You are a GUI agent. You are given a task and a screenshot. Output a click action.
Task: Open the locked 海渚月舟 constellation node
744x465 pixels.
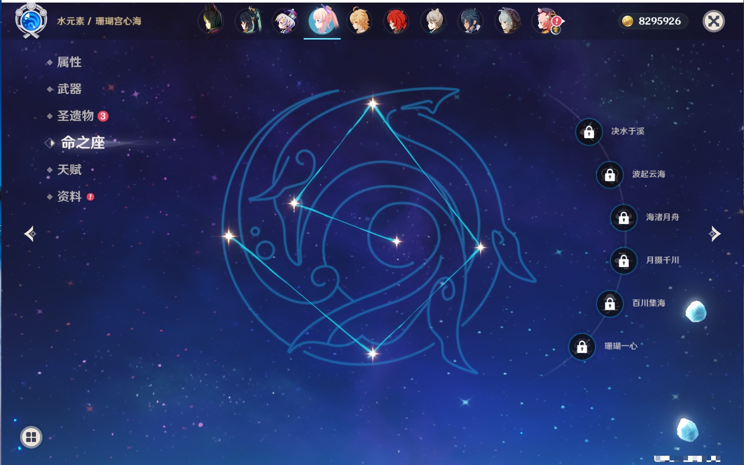624,218
